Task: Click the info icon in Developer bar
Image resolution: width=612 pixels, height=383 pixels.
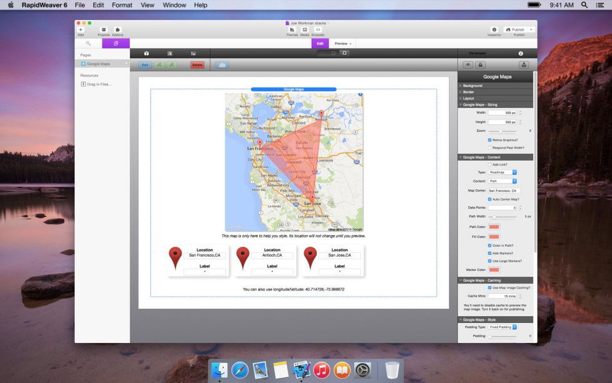Action: click(521, 53)
